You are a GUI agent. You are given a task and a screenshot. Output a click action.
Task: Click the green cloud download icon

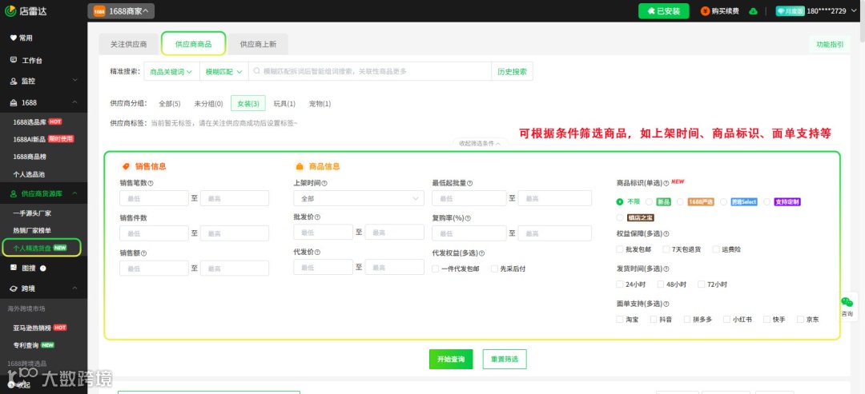pyautogui.click(x=754, y=11)
